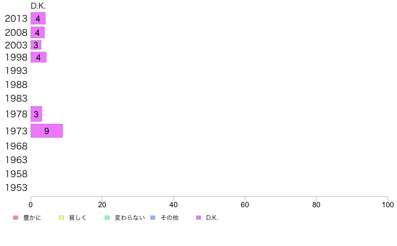Click the 2013 bar showing 4
The image size is (397, 246).
[x=38, y=18]
